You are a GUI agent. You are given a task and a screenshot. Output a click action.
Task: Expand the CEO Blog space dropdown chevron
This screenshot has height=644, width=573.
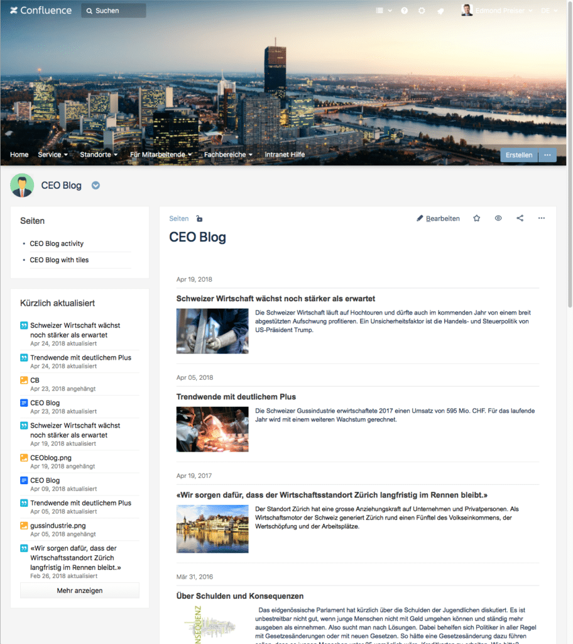pyautogui.click(x=95, y=186)
